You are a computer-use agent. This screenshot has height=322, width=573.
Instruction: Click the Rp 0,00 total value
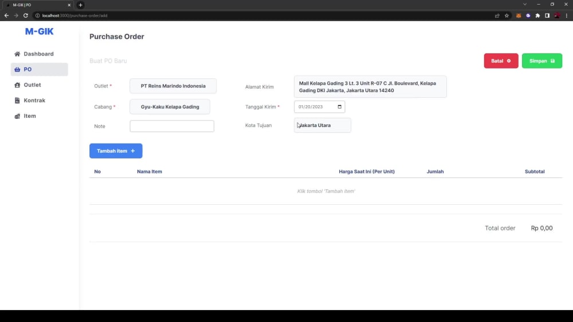tap(541, 228)
